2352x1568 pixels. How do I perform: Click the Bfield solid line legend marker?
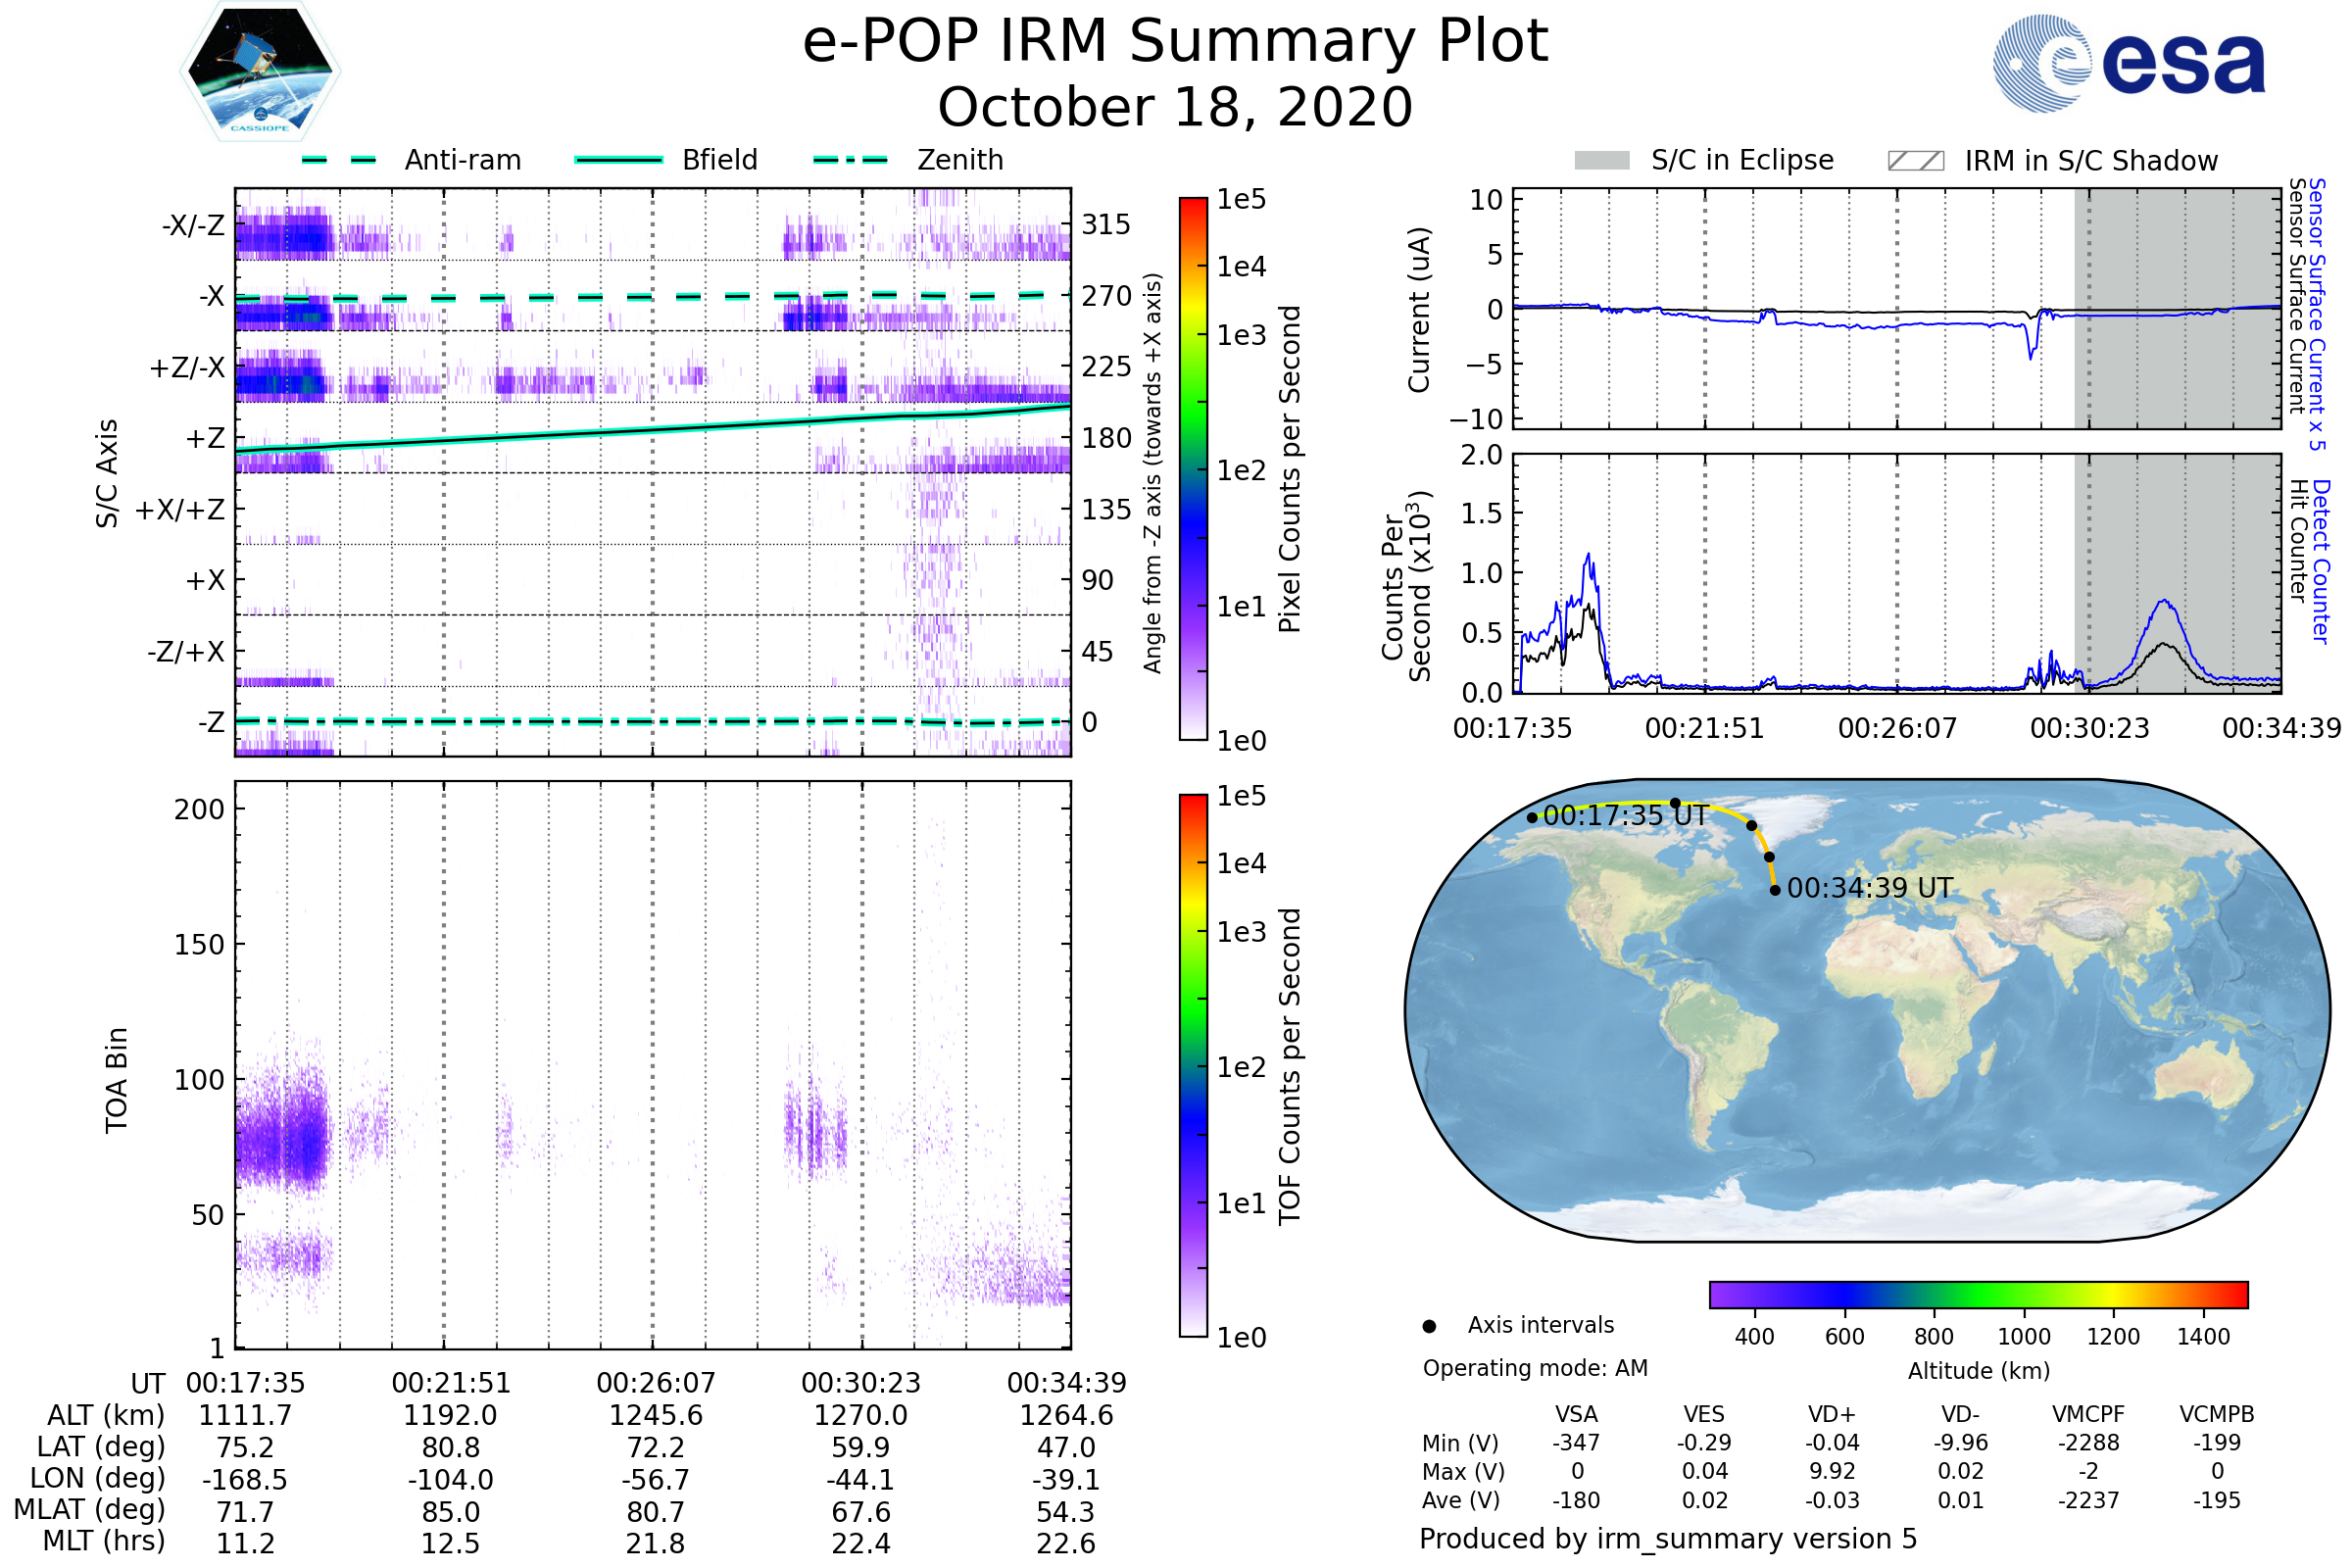pyautogui.click(x=618, y=160)
